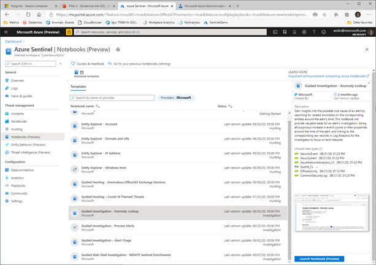The height and width of the screenshot is (265, 376).
Task: Open Cloud Shell icon in Azure header
Action: click(275, 32)
